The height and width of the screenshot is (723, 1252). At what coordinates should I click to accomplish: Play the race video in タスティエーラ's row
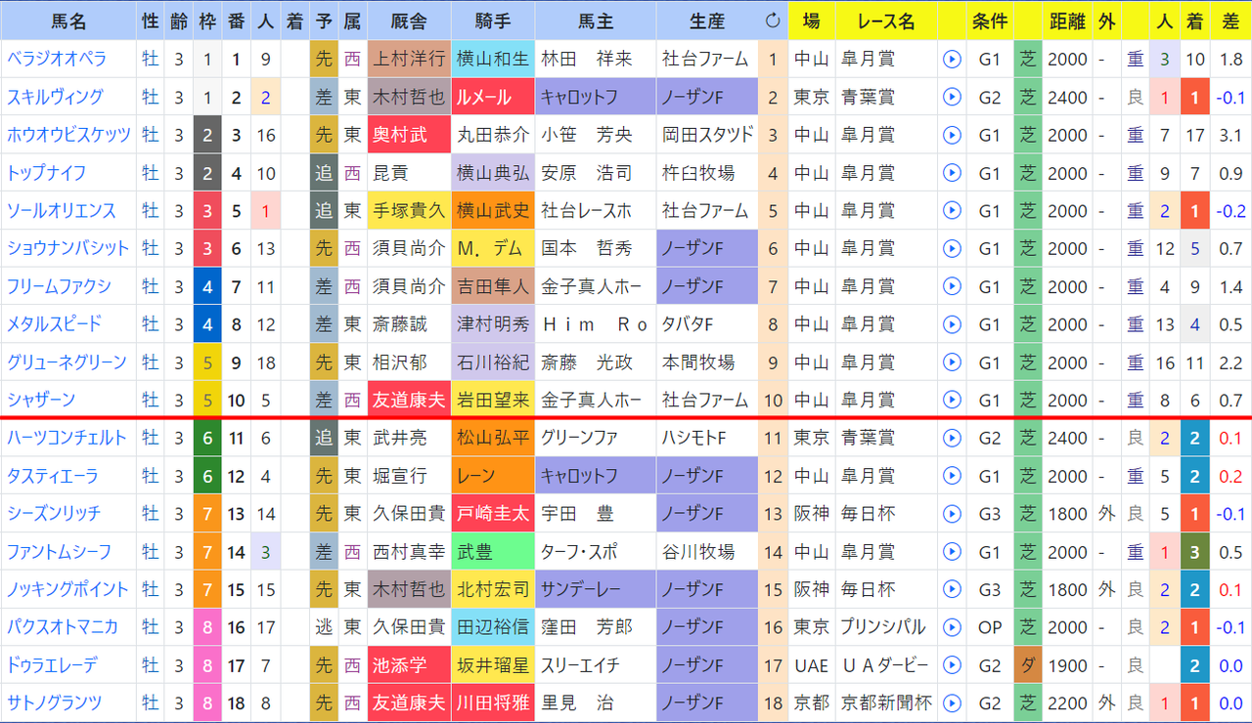[952, 476]
